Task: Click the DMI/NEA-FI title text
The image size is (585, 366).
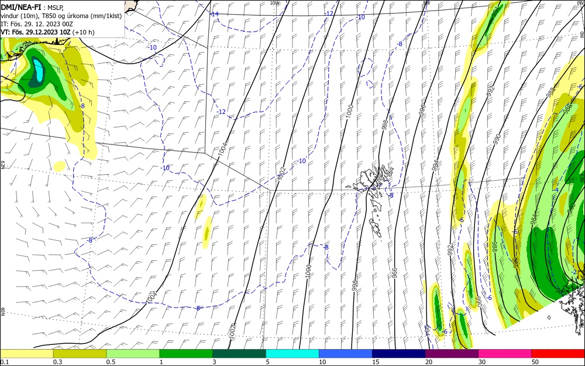Action: click(21, 6)
